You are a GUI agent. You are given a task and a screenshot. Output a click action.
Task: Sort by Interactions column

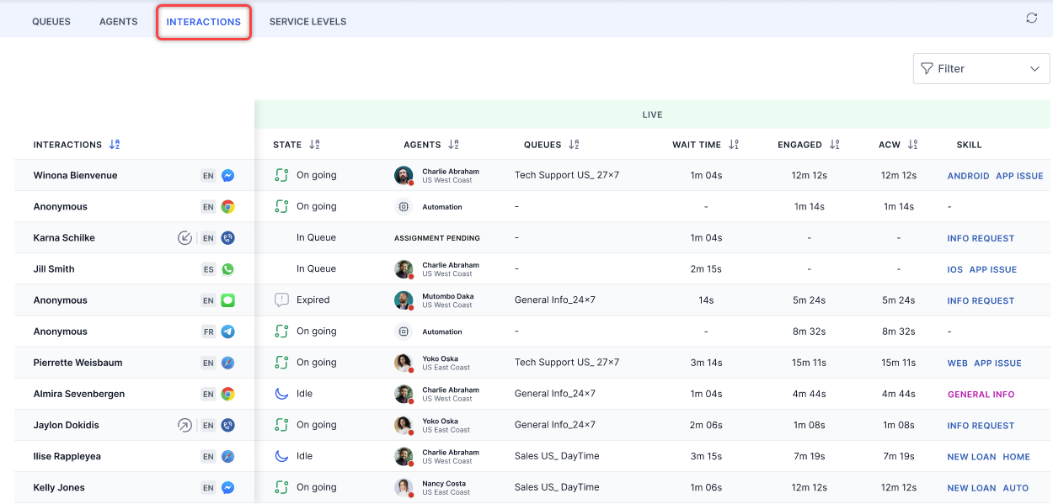point(115,145)
